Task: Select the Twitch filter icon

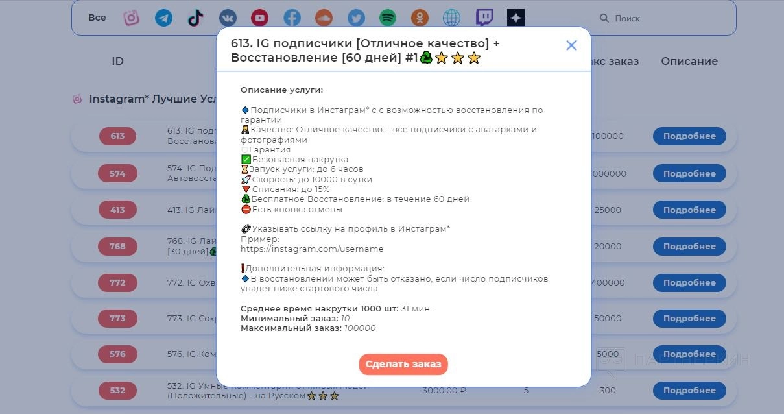Action: (x=484, y=18)
